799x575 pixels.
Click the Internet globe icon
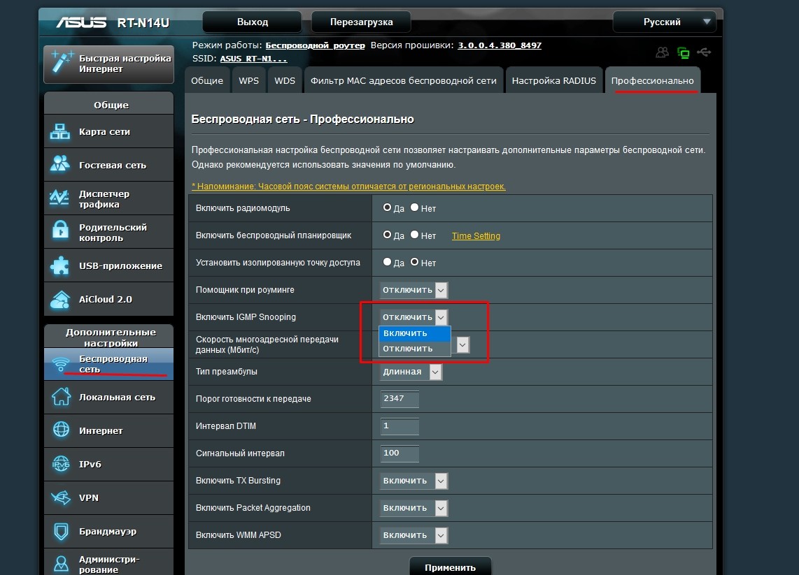[x=61, y=430]
